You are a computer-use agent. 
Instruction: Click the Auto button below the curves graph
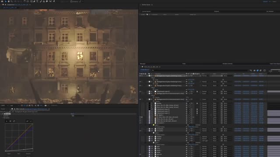pos(19,154)
